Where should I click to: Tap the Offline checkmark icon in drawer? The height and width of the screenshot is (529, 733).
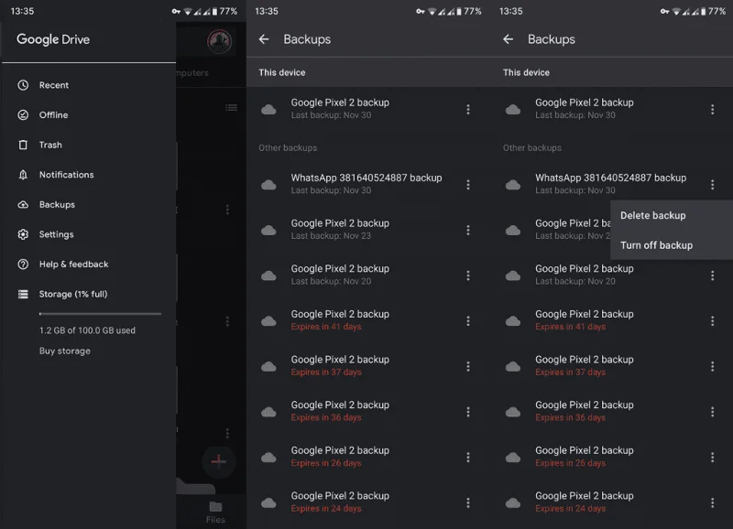23,114
